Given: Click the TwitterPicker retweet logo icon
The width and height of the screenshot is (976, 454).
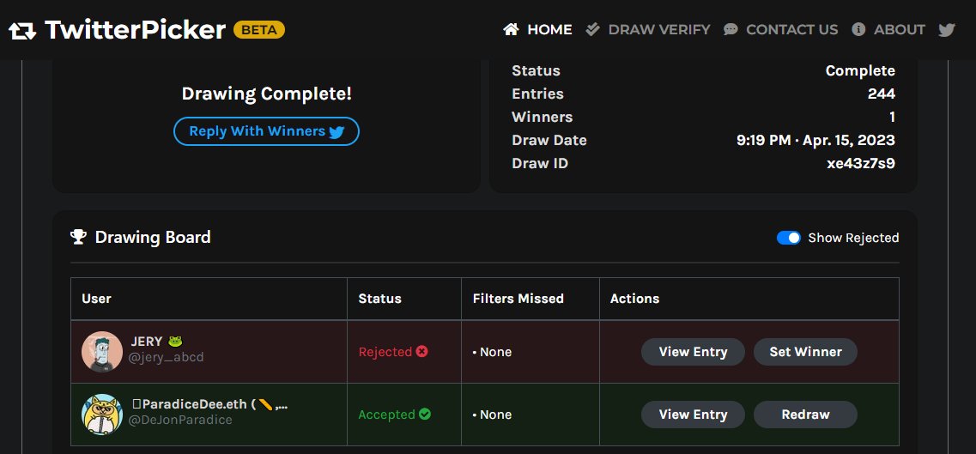Looking at the screenshot, I should coord(21,30).
